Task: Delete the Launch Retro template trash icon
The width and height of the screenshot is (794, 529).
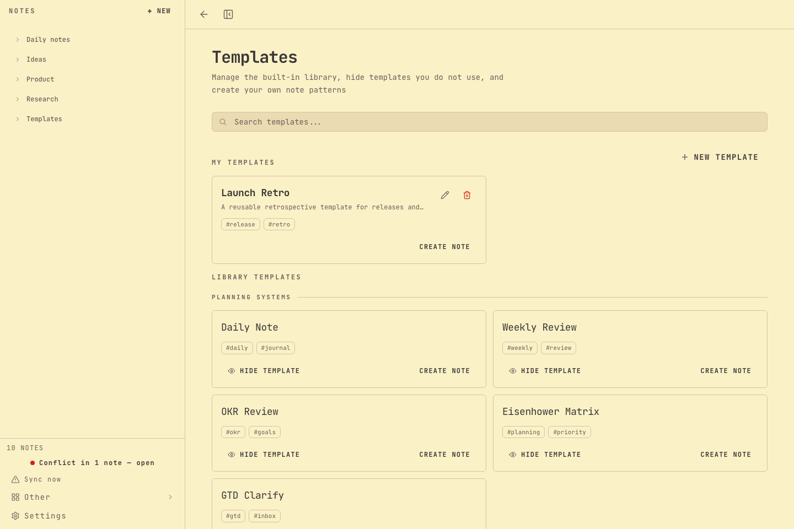Action: [467, 195]
